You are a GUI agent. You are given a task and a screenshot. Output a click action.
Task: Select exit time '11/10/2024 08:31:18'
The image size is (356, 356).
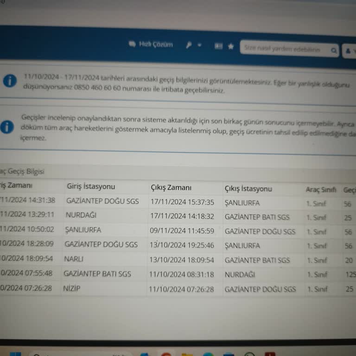coord(181,274)
